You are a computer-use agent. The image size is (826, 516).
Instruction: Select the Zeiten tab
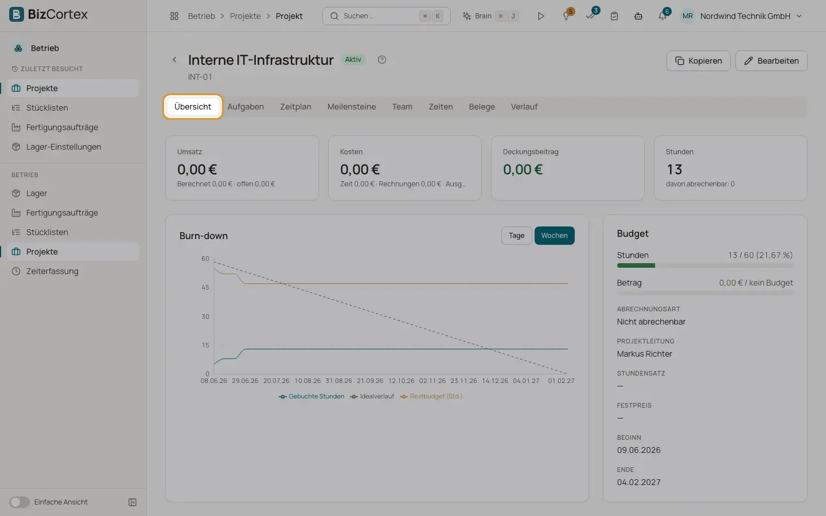pos(441,107)
